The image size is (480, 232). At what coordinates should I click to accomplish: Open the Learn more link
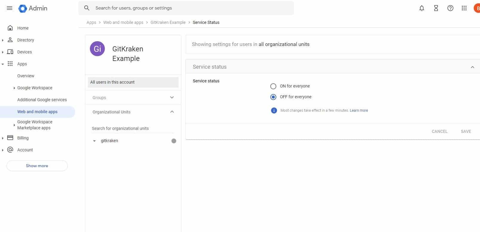(359, 110)
